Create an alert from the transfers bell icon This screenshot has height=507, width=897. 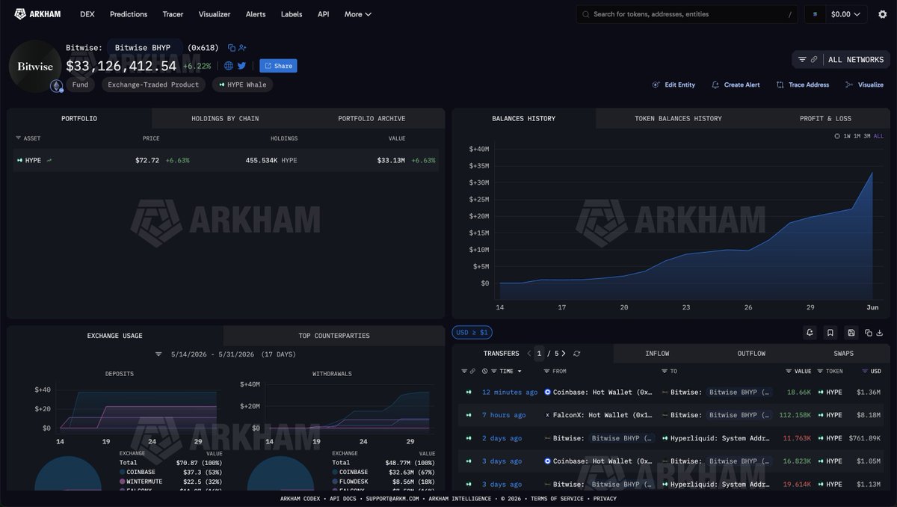click(x=810, y=333)
